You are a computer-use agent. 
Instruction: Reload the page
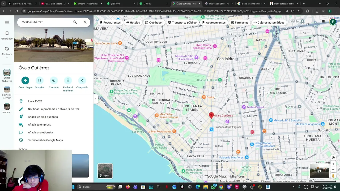[x=16, y=11]
